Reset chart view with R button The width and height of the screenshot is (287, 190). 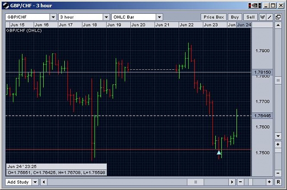click(x=278, y=182)
